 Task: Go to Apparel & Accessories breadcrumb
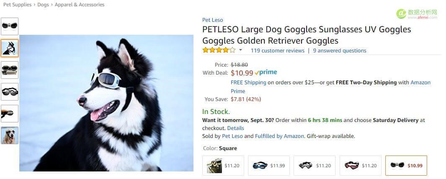[x=80, y=5]
